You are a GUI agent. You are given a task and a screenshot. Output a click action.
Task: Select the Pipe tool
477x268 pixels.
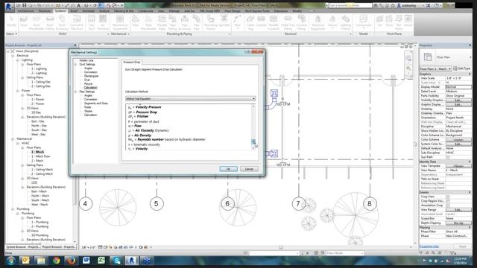[136, 22]
